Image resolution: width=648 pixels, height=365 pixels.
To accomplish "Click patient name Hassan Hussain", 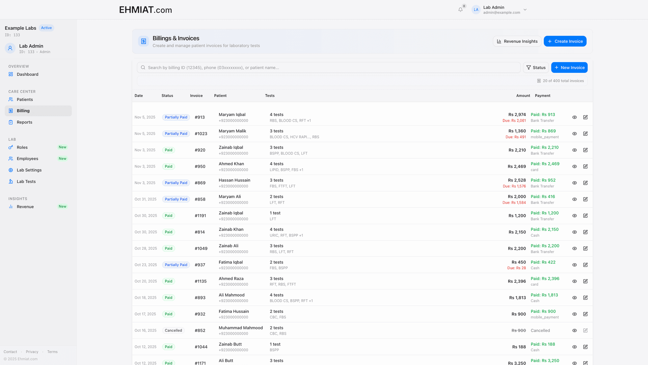I will click(235, 180).
